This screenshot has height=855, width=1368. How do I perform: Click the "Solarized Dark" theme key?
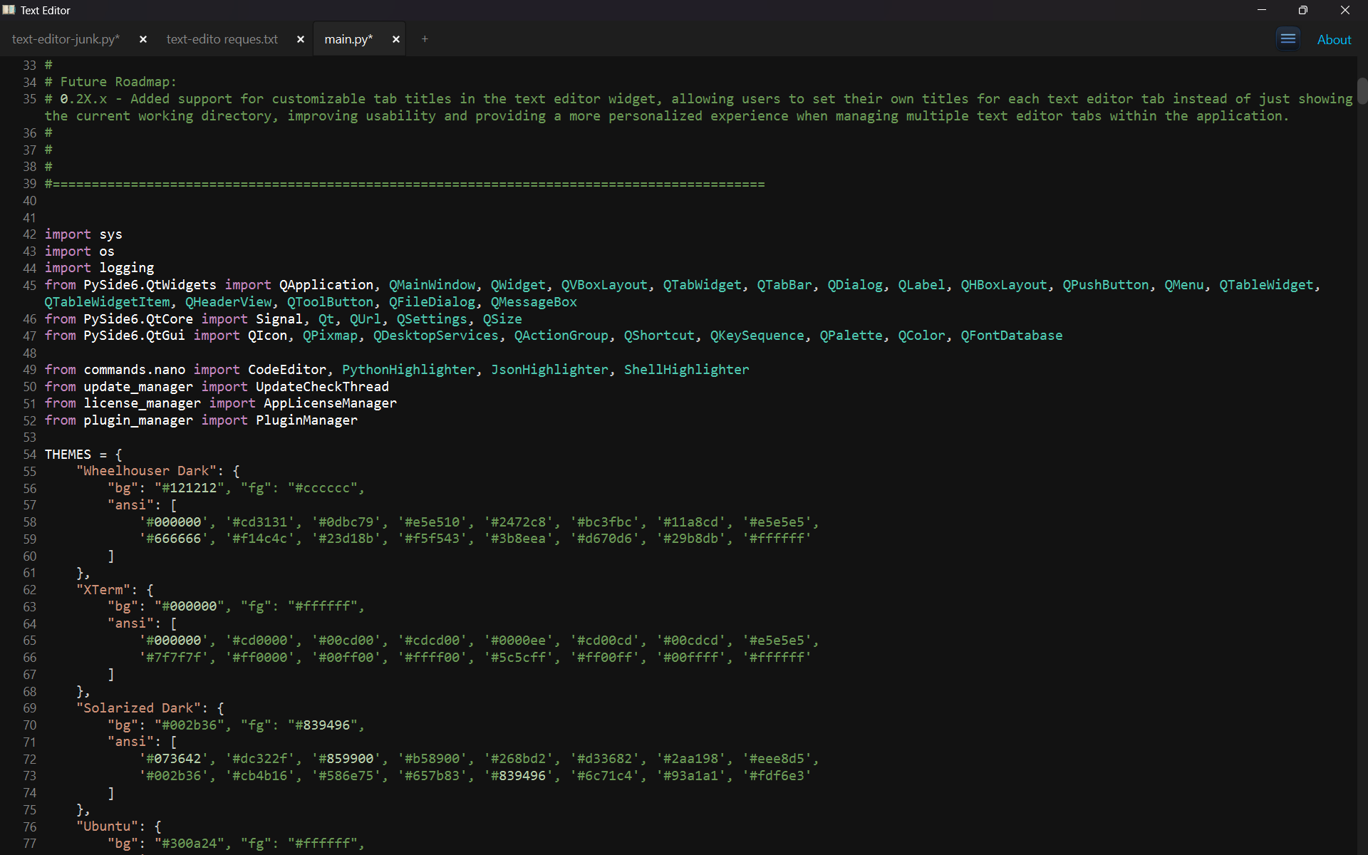click(138, 708)
